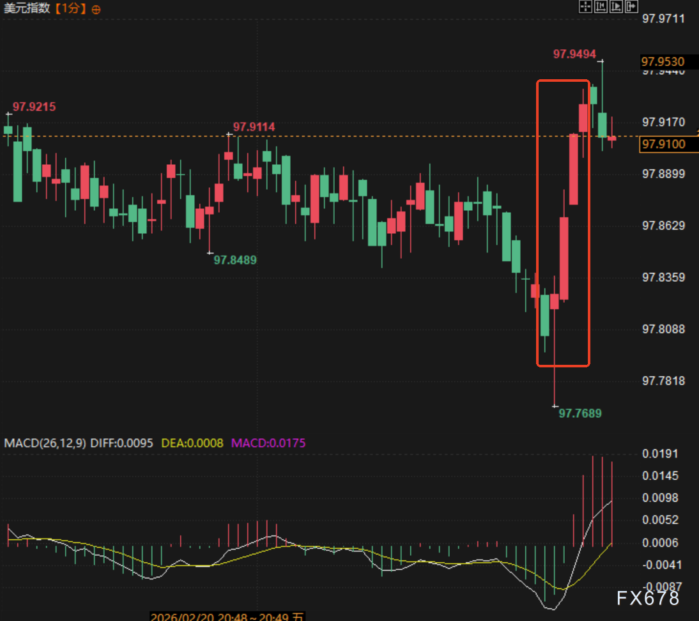The width and height of the screenshot is (699, 621).
Task: Click the 97.9215 price annotation
Action: pos(34,107)
